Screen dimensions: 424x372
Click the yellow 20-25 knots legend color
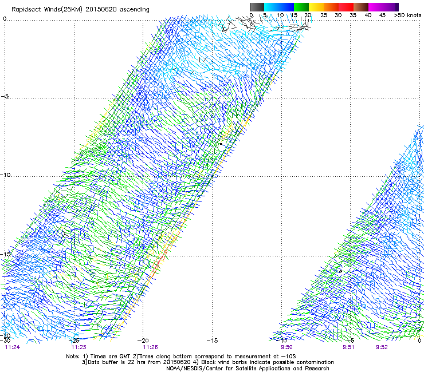[316, 7]
